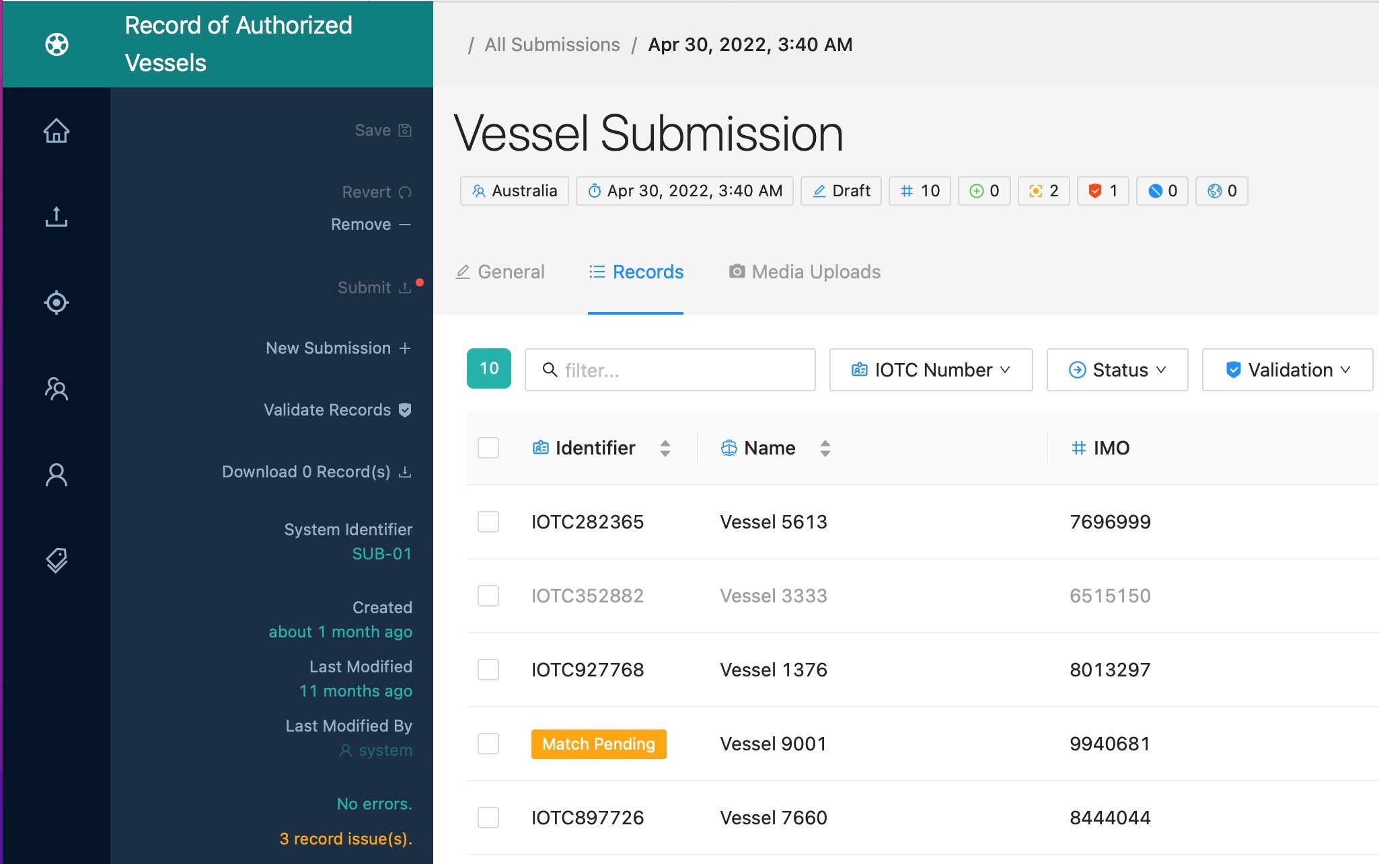
Task: Switch to the General tab
Action: pyautogui.click(x=500, y=272)
